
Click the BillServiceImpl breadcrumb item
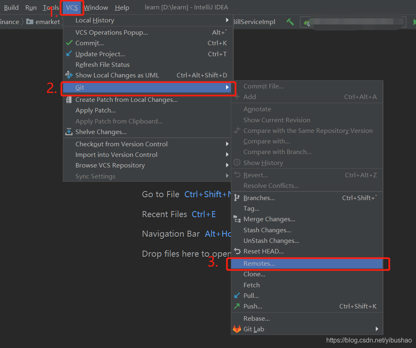[254, 22]
